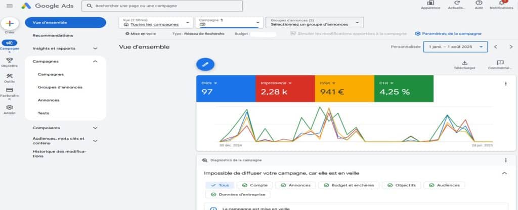Screen dimensions: 518x210
Task: Open the Facturation billing icon
Action: (9, 90)
